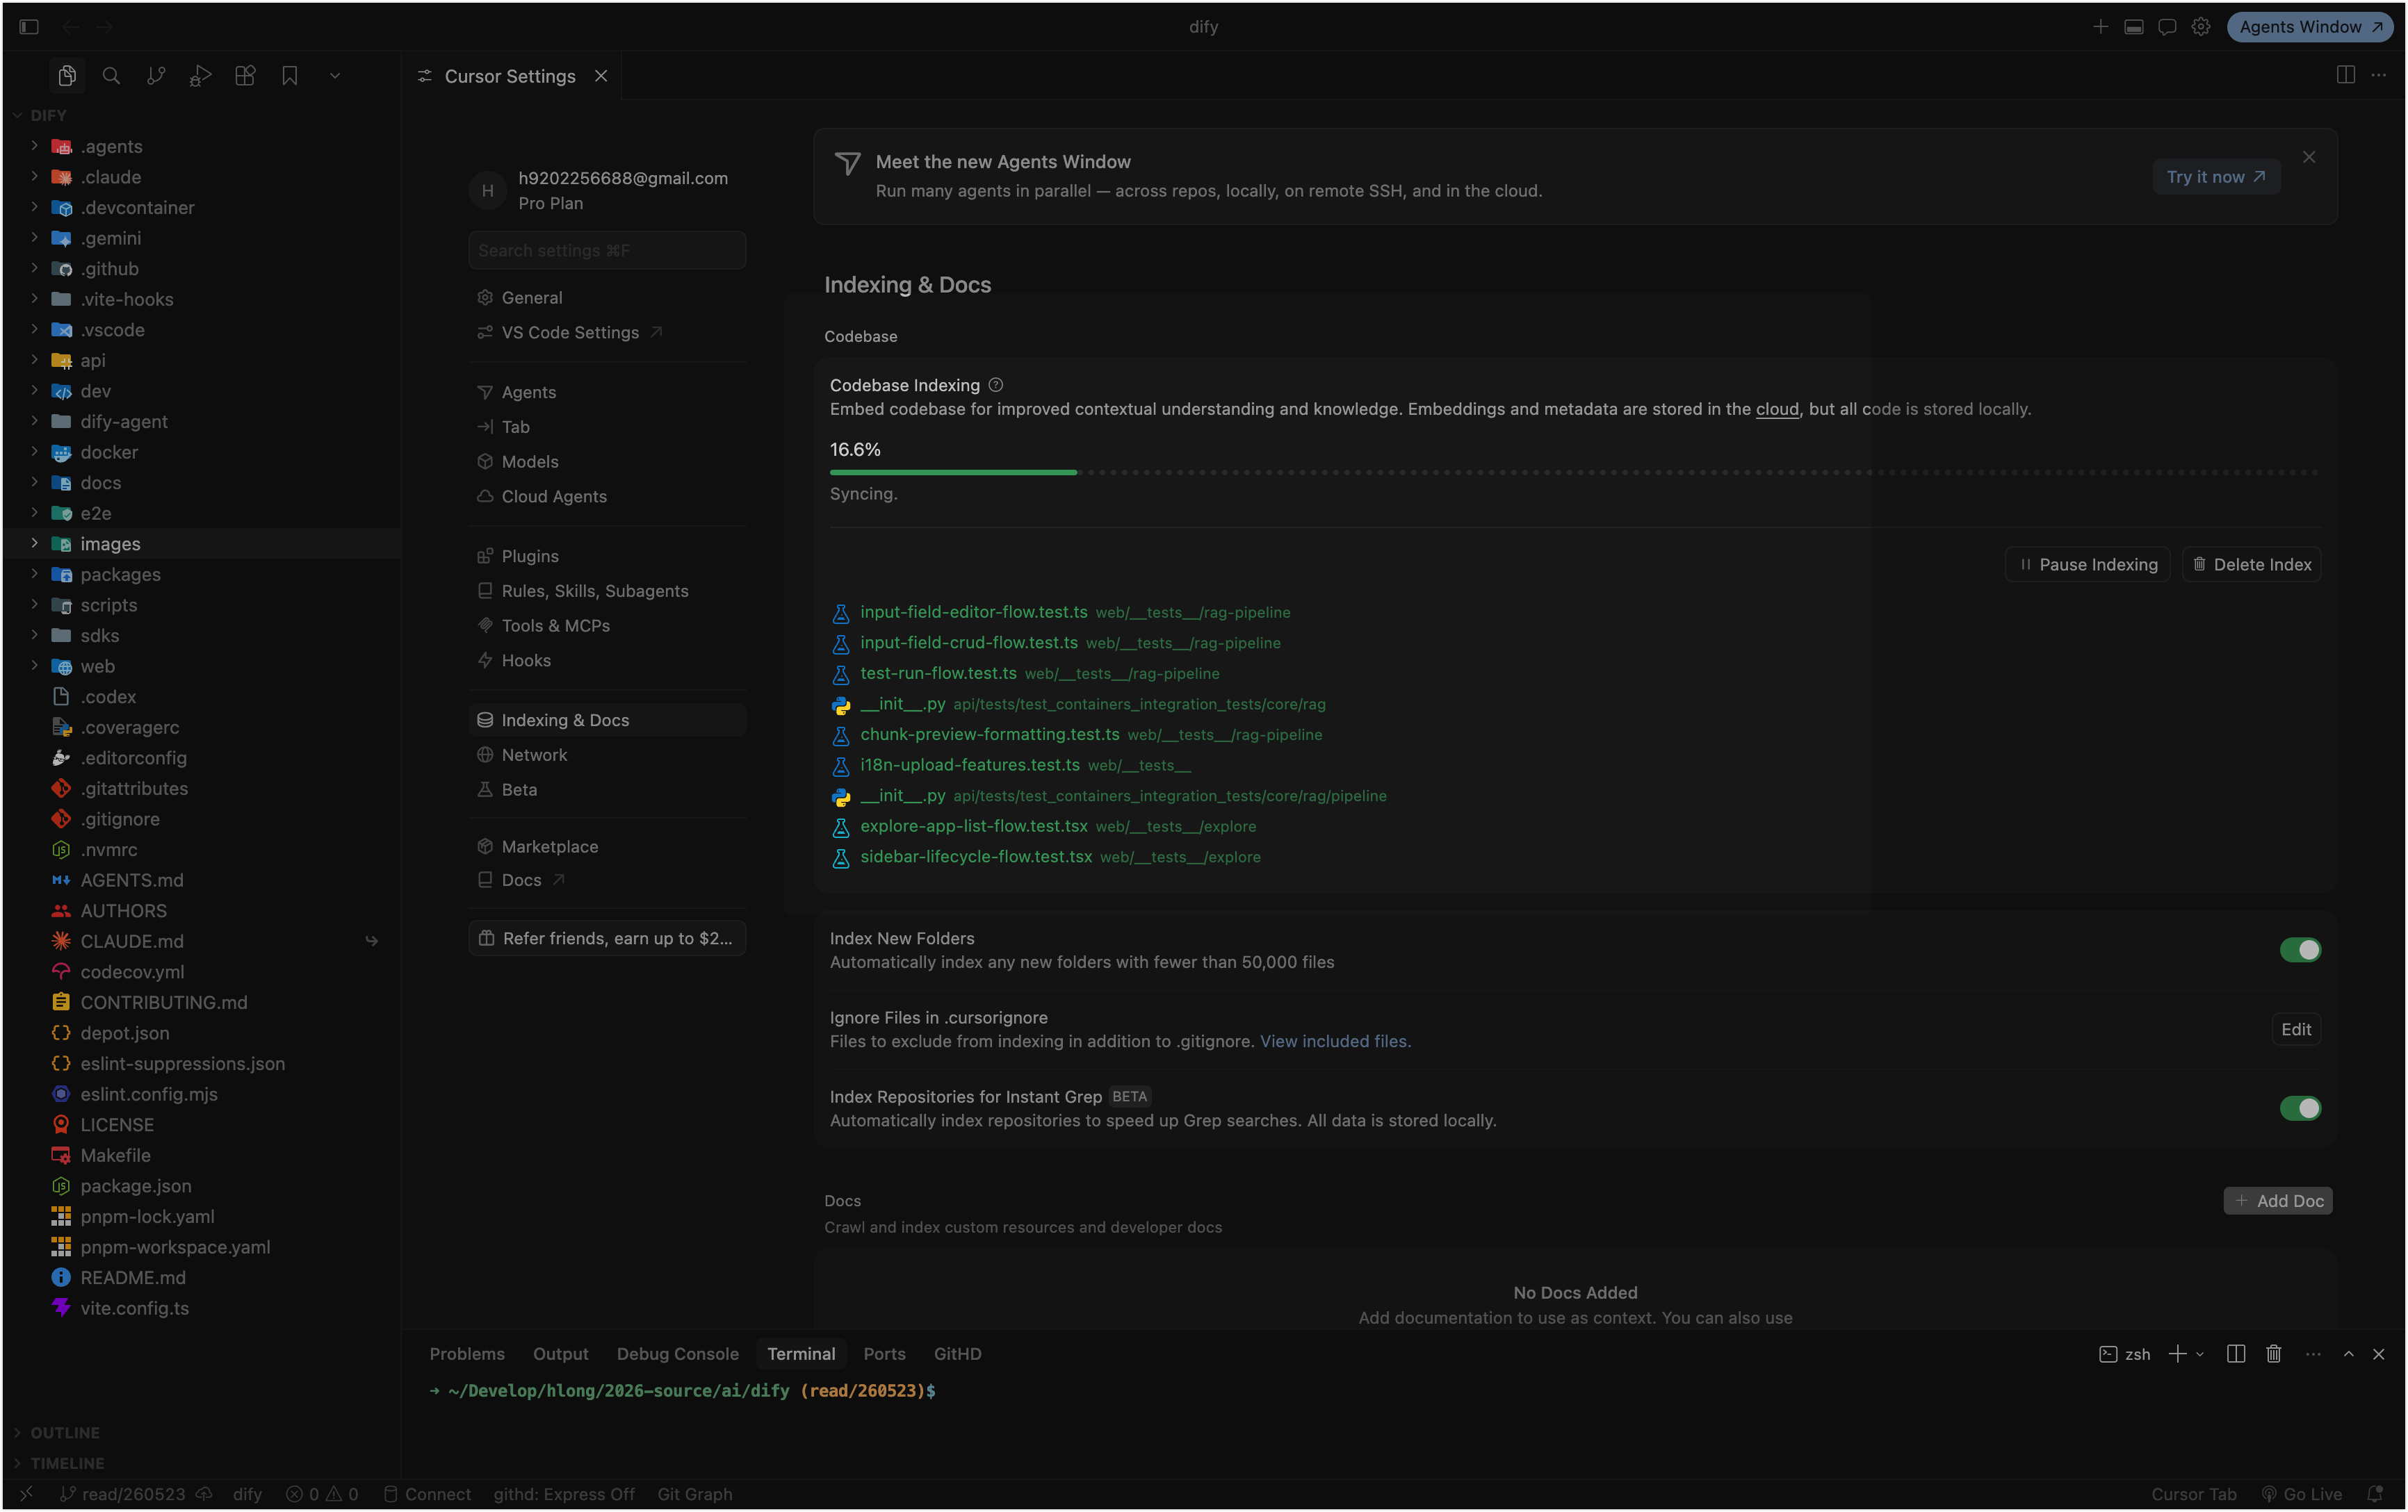Expand the api folder
This screenshot has height=1512, width=2408.
click(x=34, y=360)
